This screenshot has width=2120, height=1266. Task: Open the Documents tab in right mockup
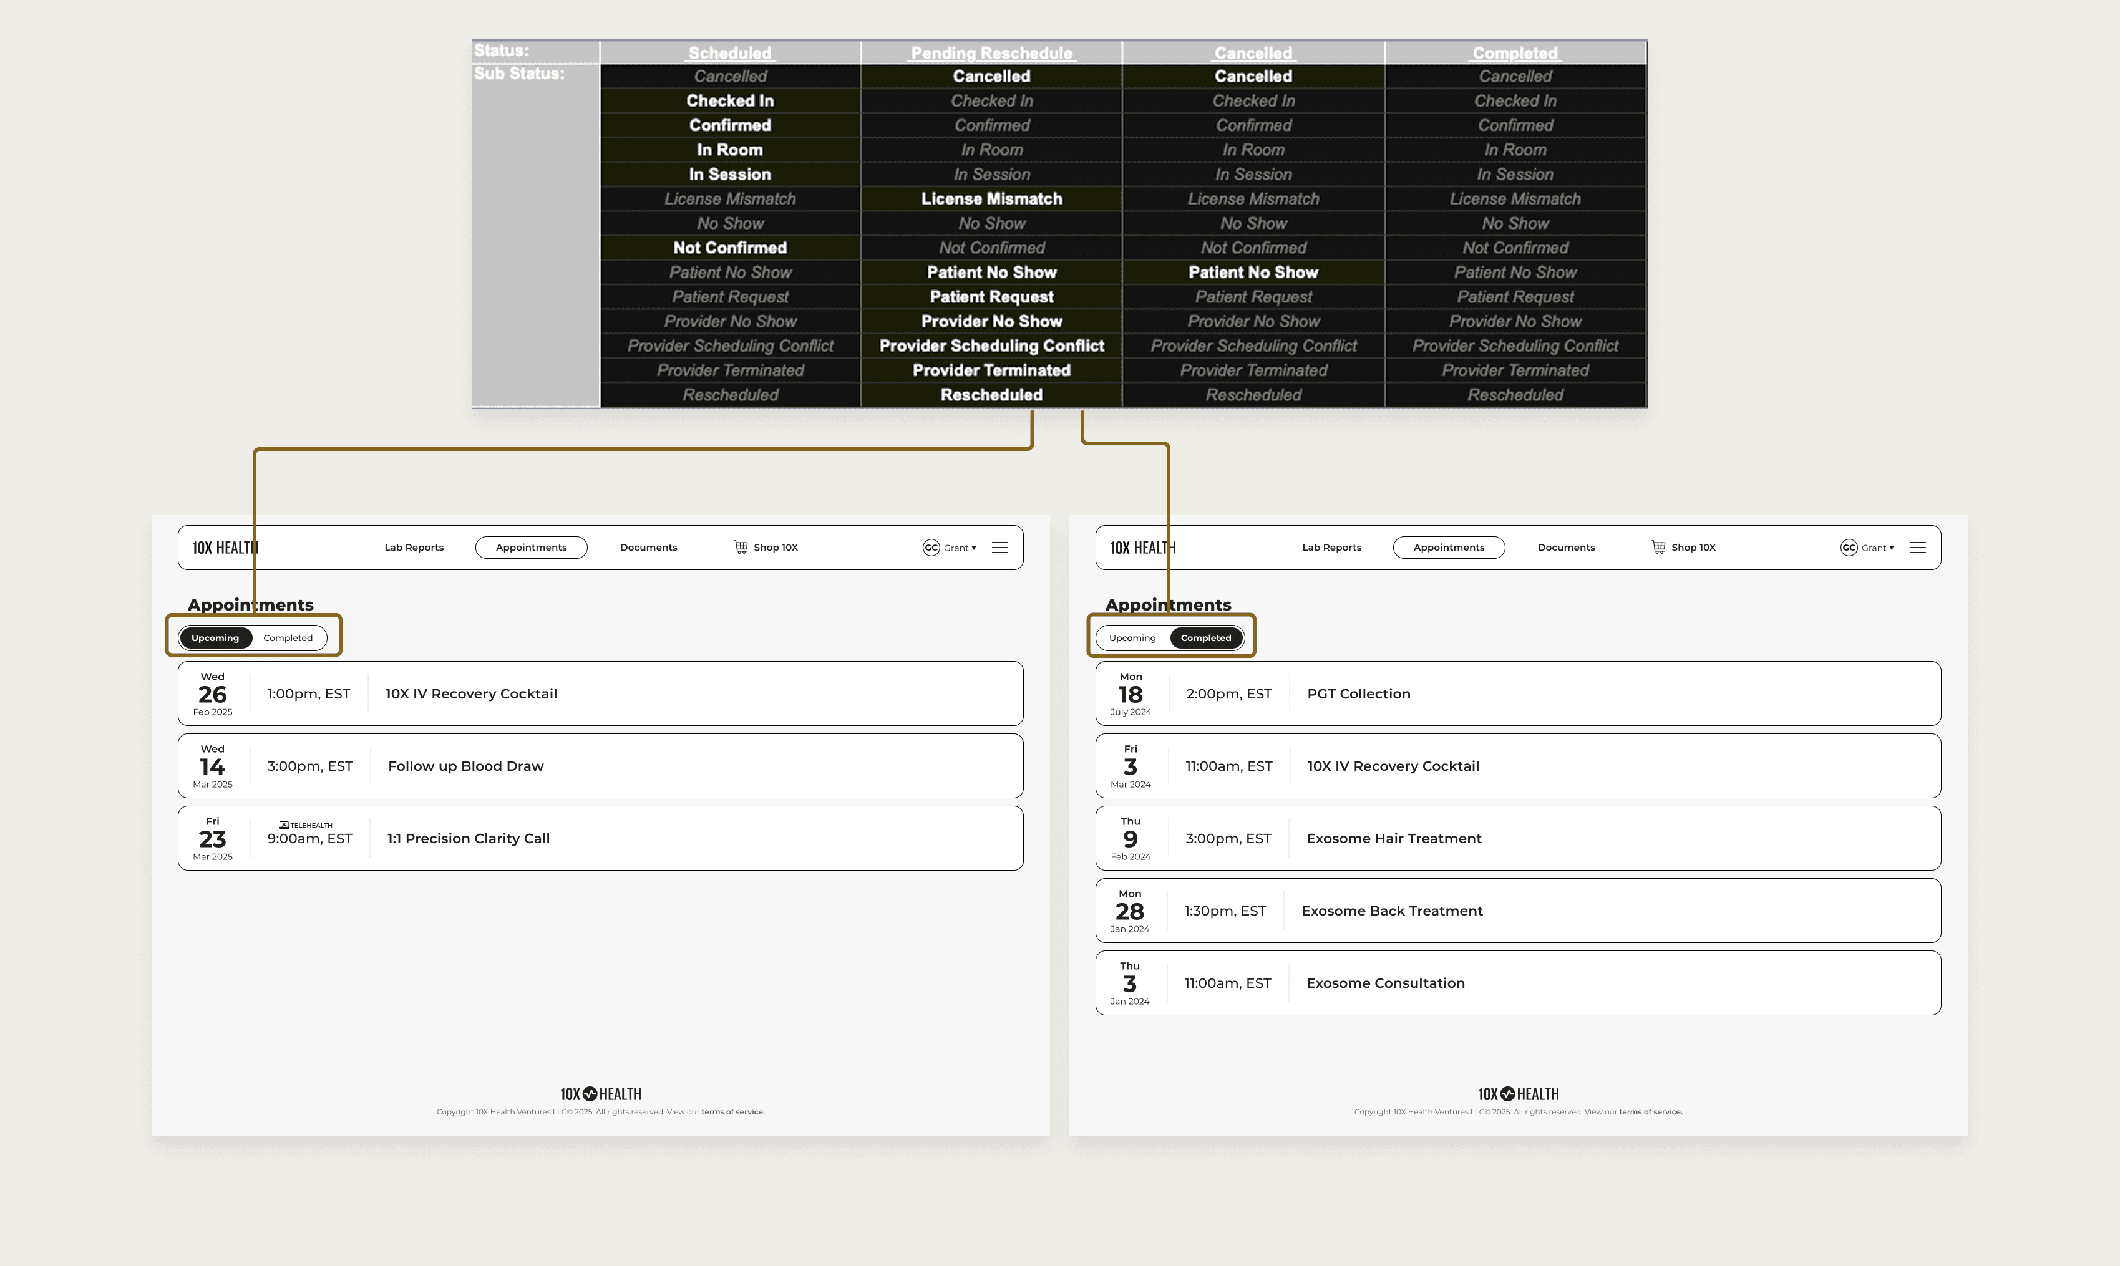click(x=1565, y=548)
